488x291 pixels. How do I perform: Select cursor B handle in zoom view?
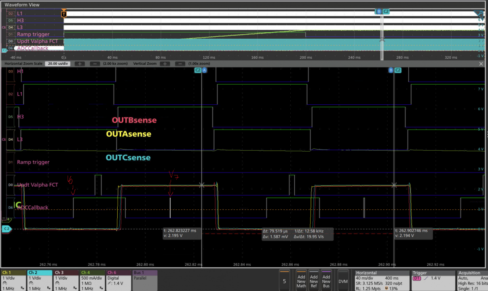(x=391, y=70)
